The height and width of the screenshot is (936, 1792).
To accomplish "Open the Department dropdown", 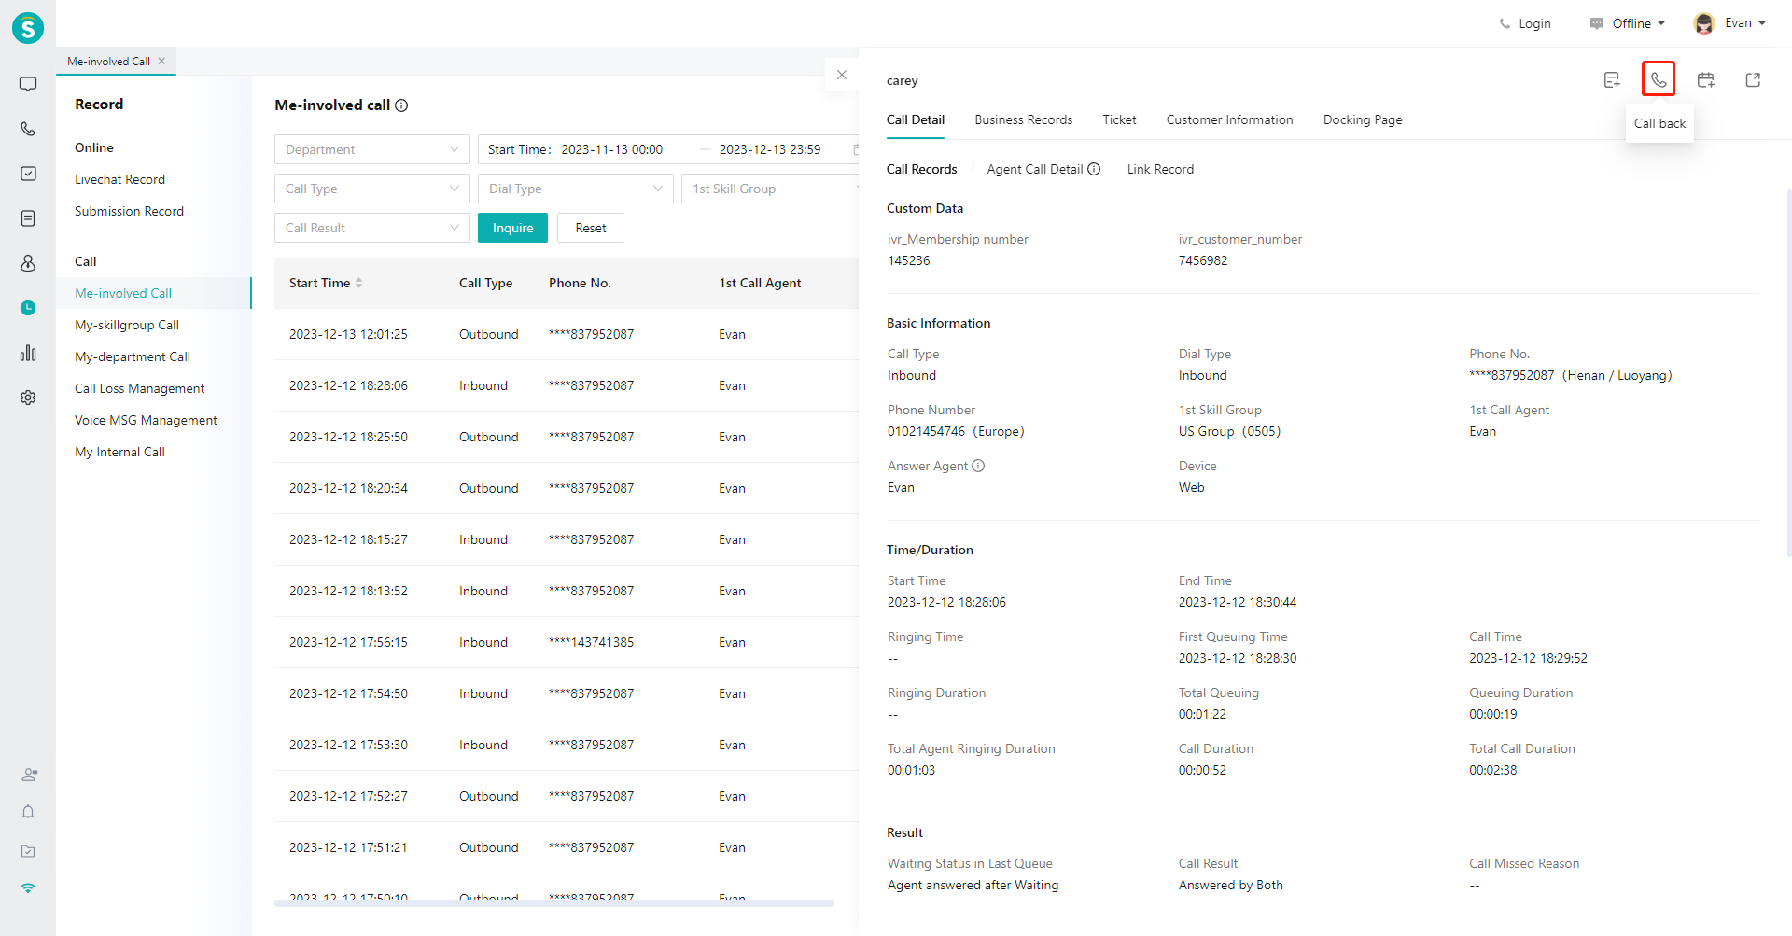I will click(x=372, y=149).
